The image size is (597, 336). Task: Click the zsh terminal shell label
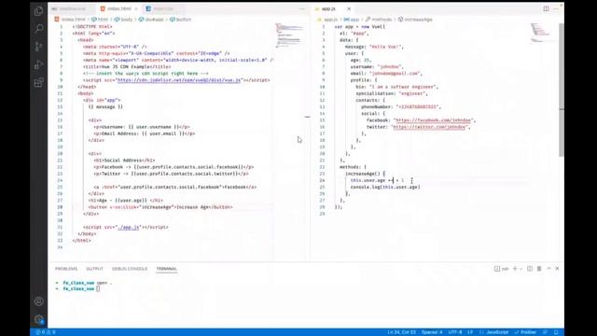point(502,269)
